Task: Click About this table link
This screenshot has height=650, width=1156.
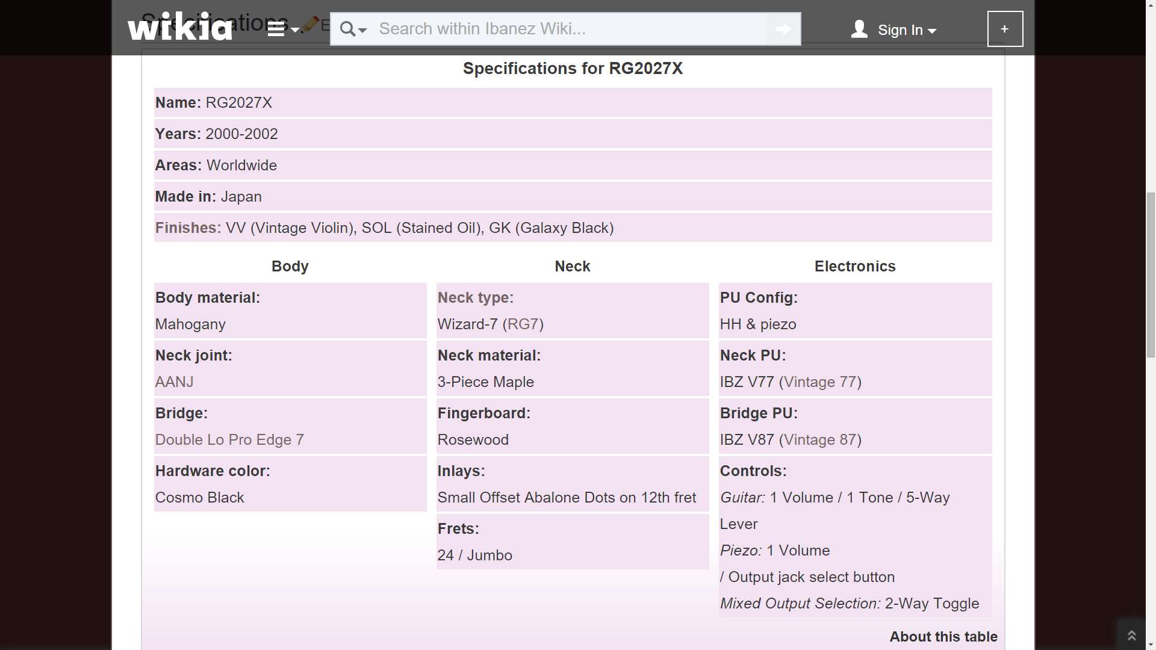Action: point(943,637)
